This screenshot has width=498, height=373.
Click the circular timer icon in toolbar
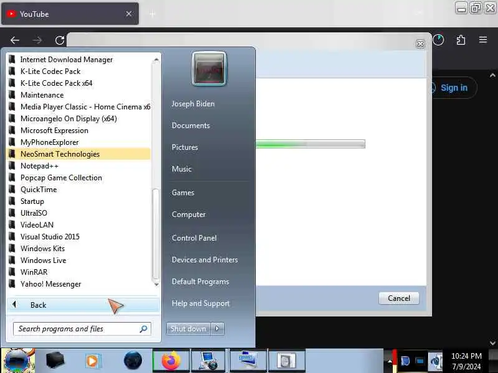[438, 40]
